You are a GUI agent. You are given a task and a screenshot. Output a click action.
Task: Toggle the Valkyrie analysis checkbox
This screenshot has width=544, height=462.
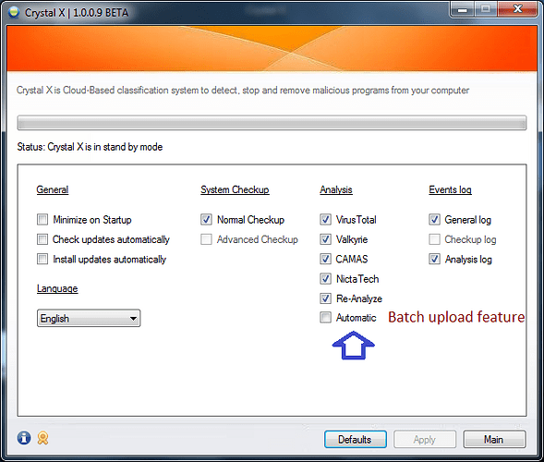325,239
